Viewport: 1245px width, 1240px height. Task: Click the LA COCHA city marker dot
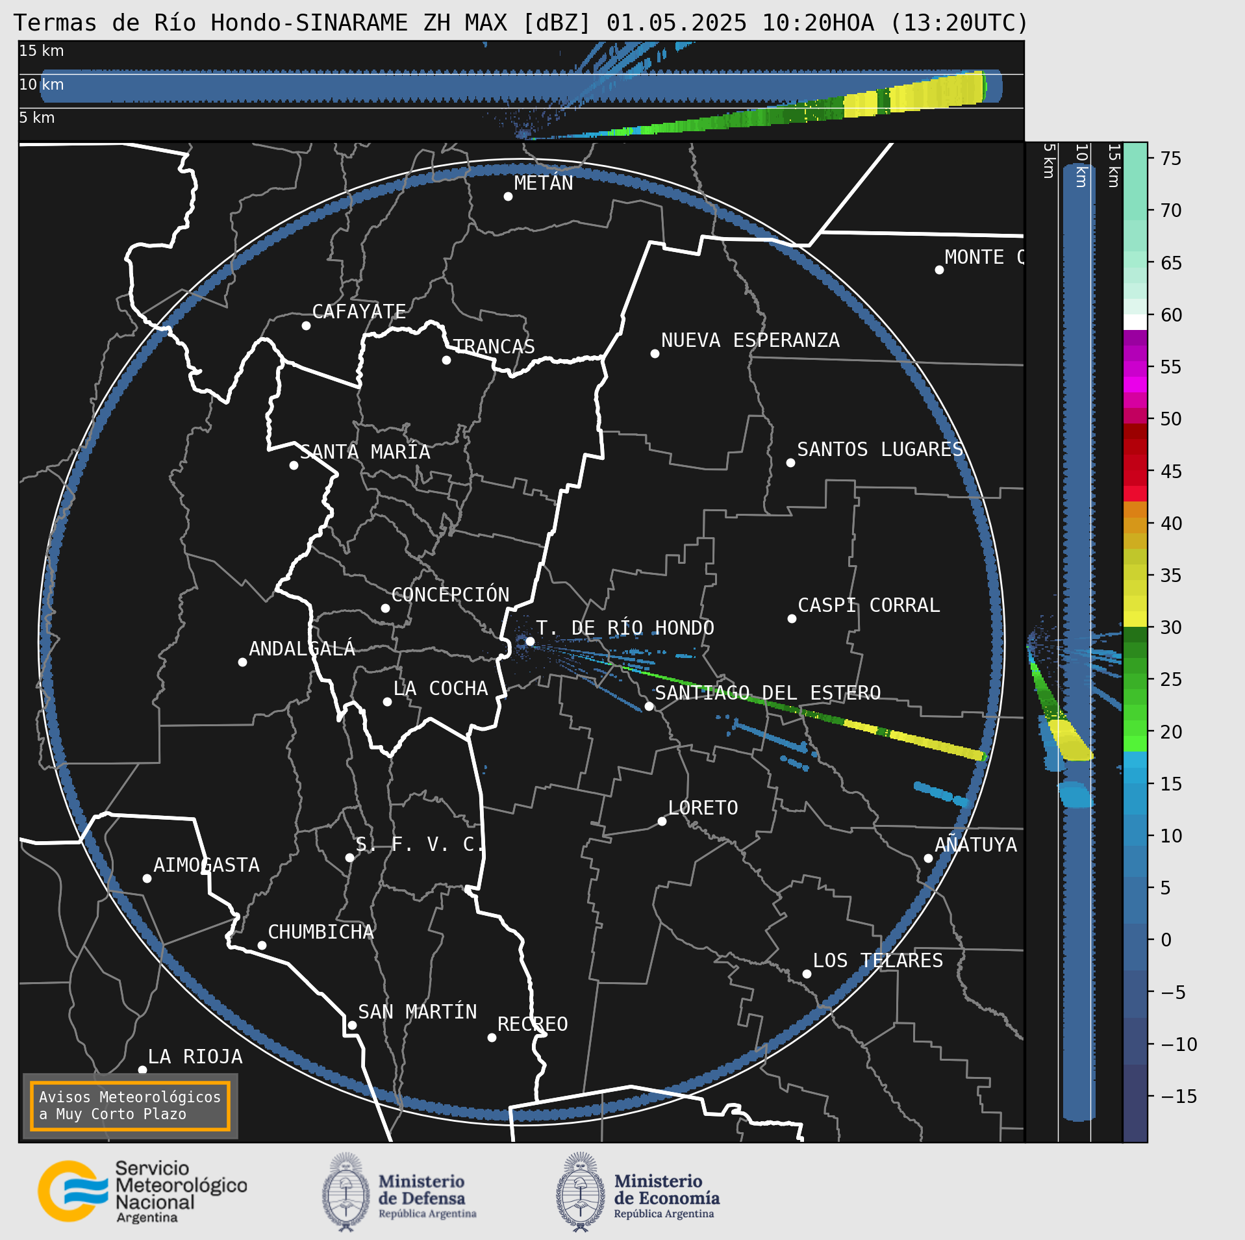pyautogui.click(x=387, y=702)
